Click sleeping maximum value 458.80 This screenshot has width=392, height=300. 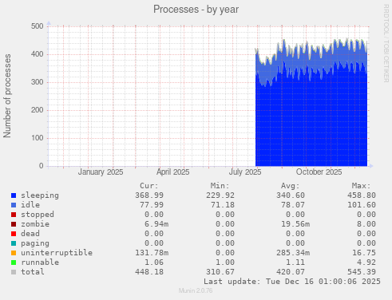coord(362,195)
